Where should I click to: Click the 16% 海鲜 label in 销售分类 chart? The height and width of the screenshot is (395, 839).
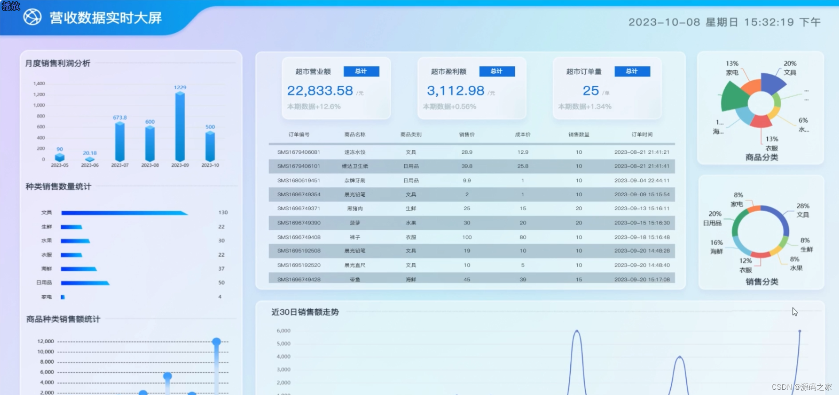(x=716, y=247)
